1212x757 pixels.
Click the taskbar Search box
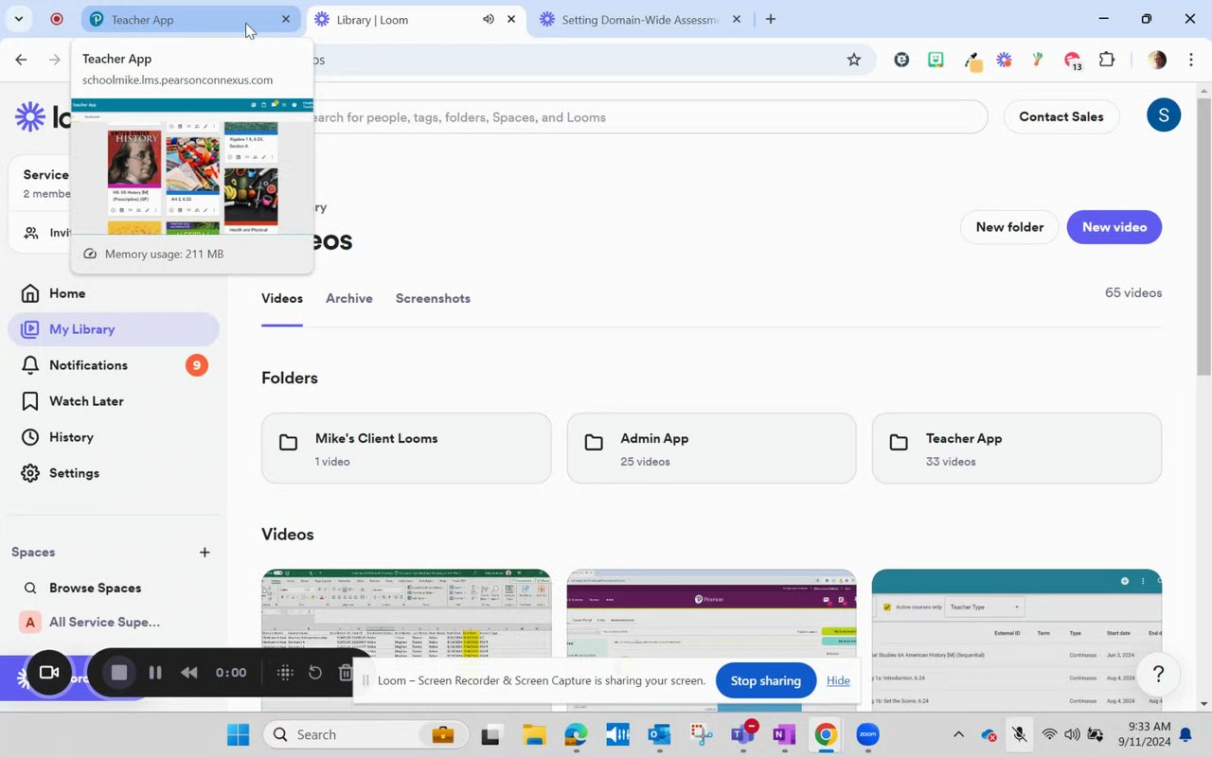tap(365, 734)
